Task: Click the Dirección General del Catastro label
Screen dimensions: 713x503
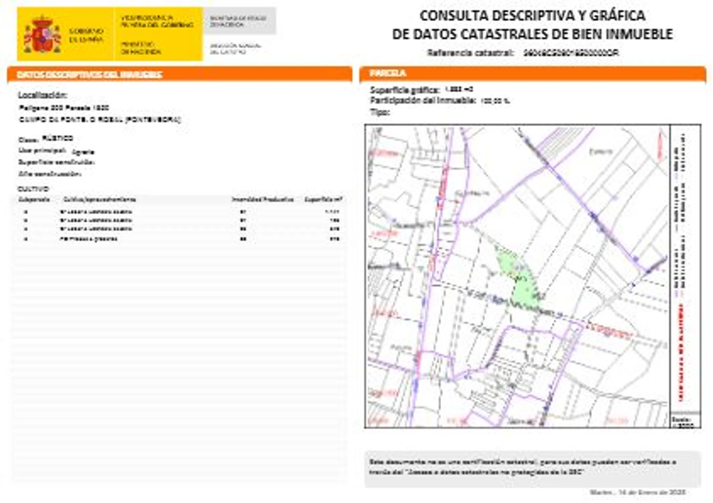Action: (235, 49)
